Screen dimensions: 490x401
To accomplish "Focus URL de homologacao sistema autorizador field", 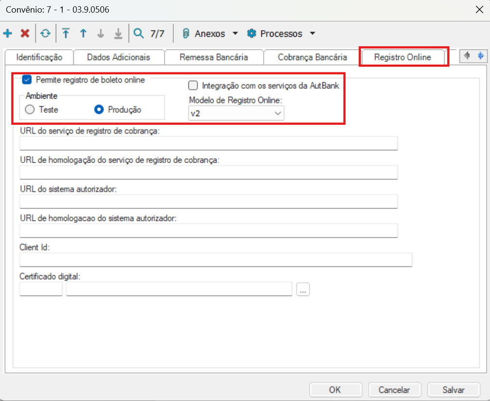I will click(208, 231).
